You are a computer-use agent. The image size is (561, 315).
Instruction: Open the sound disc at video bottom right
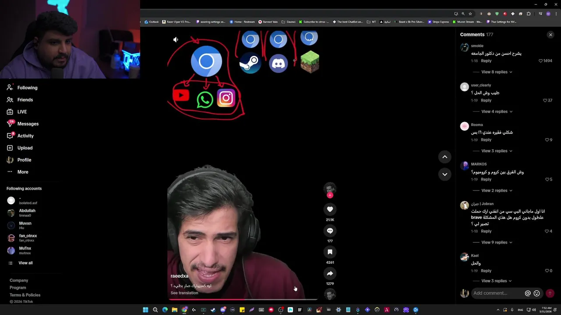(330, 294)
